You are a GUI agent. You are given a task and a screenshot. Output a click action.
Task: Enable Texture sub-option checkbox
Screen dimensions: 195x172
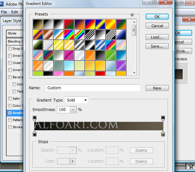(x=14, y=91)
